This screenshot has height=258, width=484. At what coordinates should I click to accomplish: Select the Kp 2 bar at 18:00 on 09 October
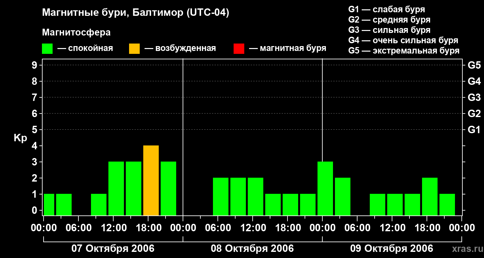coord(430,197)
